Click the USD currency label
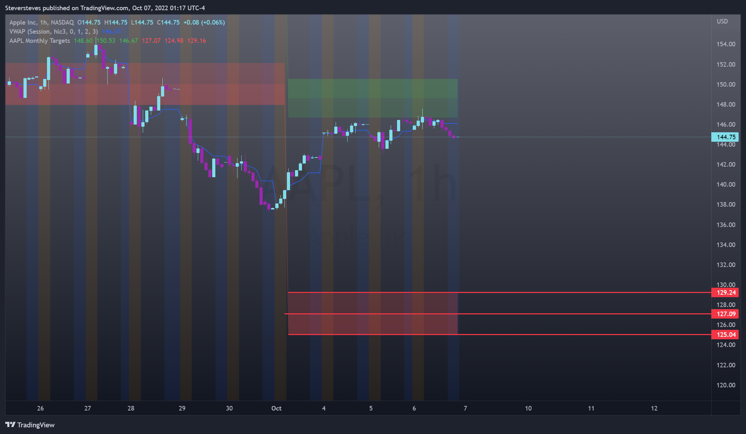The width and height of the screenshot is (746, 434). click(x=722, y=21)
